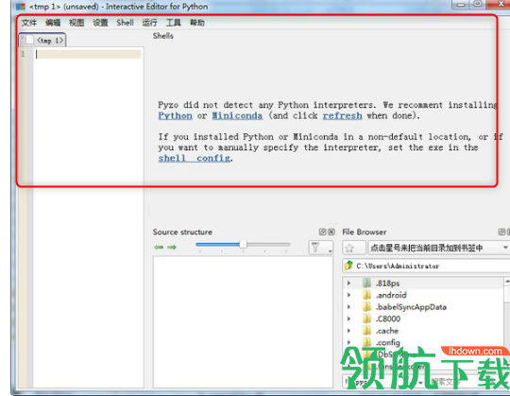The width and height of the screenshot is (510, 396).
Task: Follow the Miniconda download link
Action: pos(237,116)
